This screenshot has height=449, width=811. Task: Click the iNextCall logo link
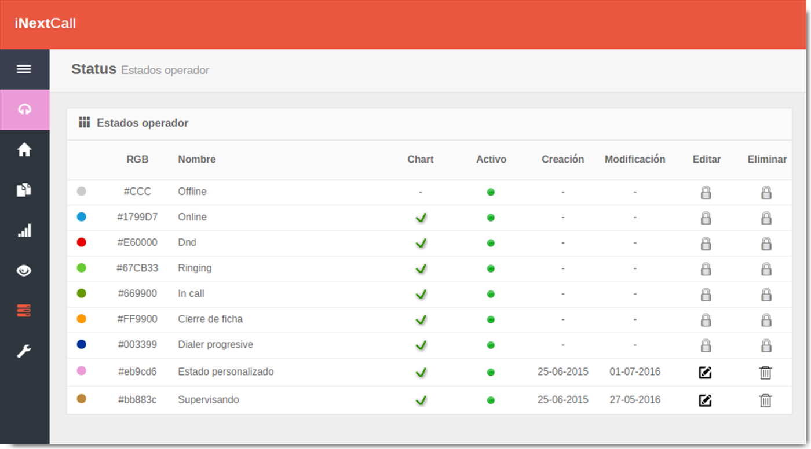pos(45,24)
